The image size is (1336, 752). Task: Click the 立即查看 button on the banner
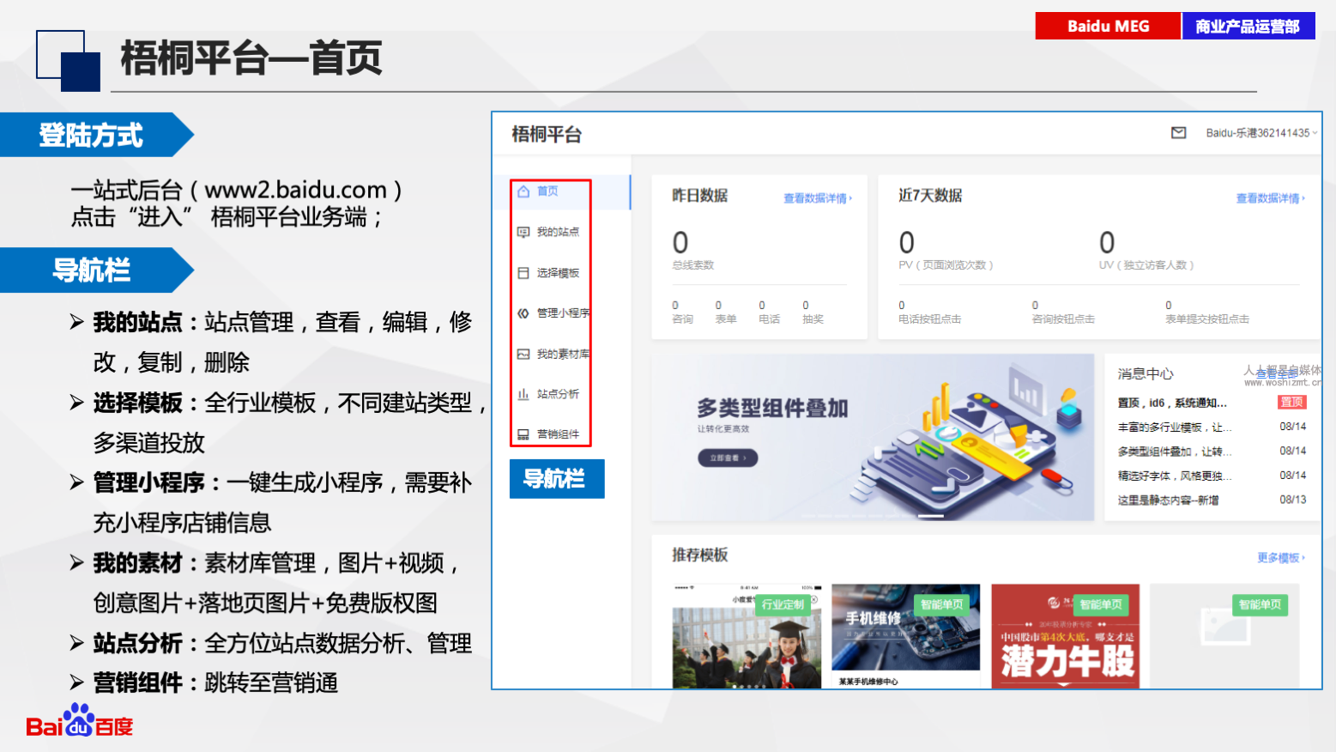click(x=728, y=458)
